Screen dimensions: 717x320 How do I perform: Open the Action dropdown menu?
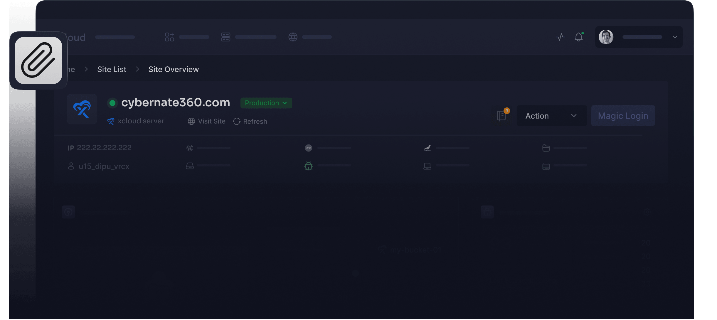pos(551,116)
